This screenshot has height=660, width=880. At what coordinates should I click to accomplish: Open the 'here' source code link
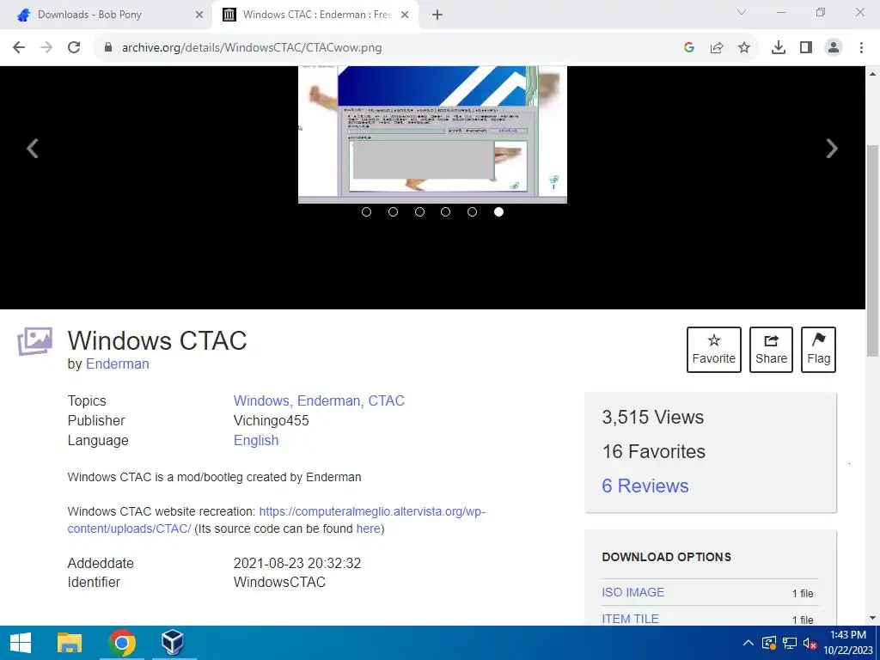tap(368, 529)
